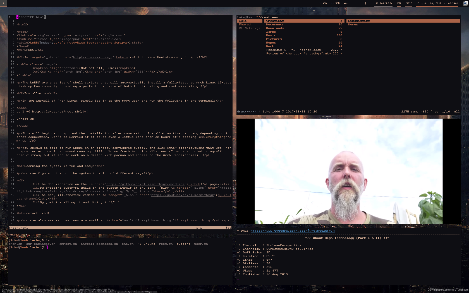Open the Memes folder in preview column

click(x=353, y=25)
